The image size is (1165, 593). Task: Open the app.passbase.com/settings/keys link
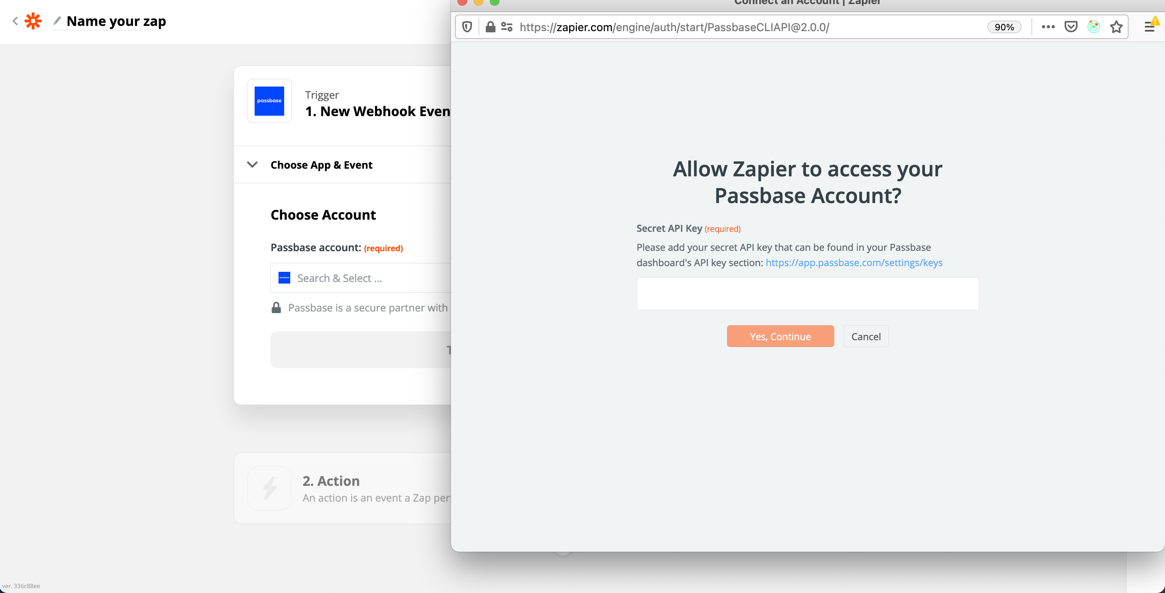[853, 263]
